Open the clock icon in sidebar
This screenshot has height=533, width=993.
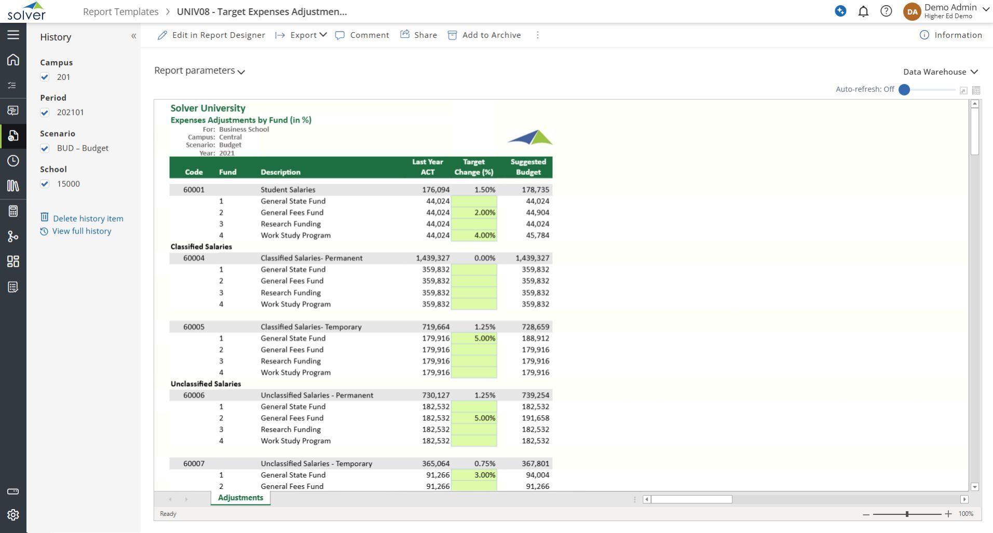point(13,161)
